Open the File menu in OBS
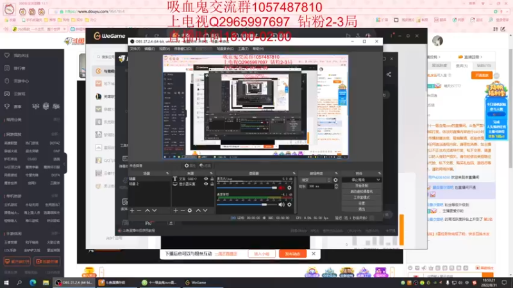Screen dimensions: 513x288 tap(135, 49)
